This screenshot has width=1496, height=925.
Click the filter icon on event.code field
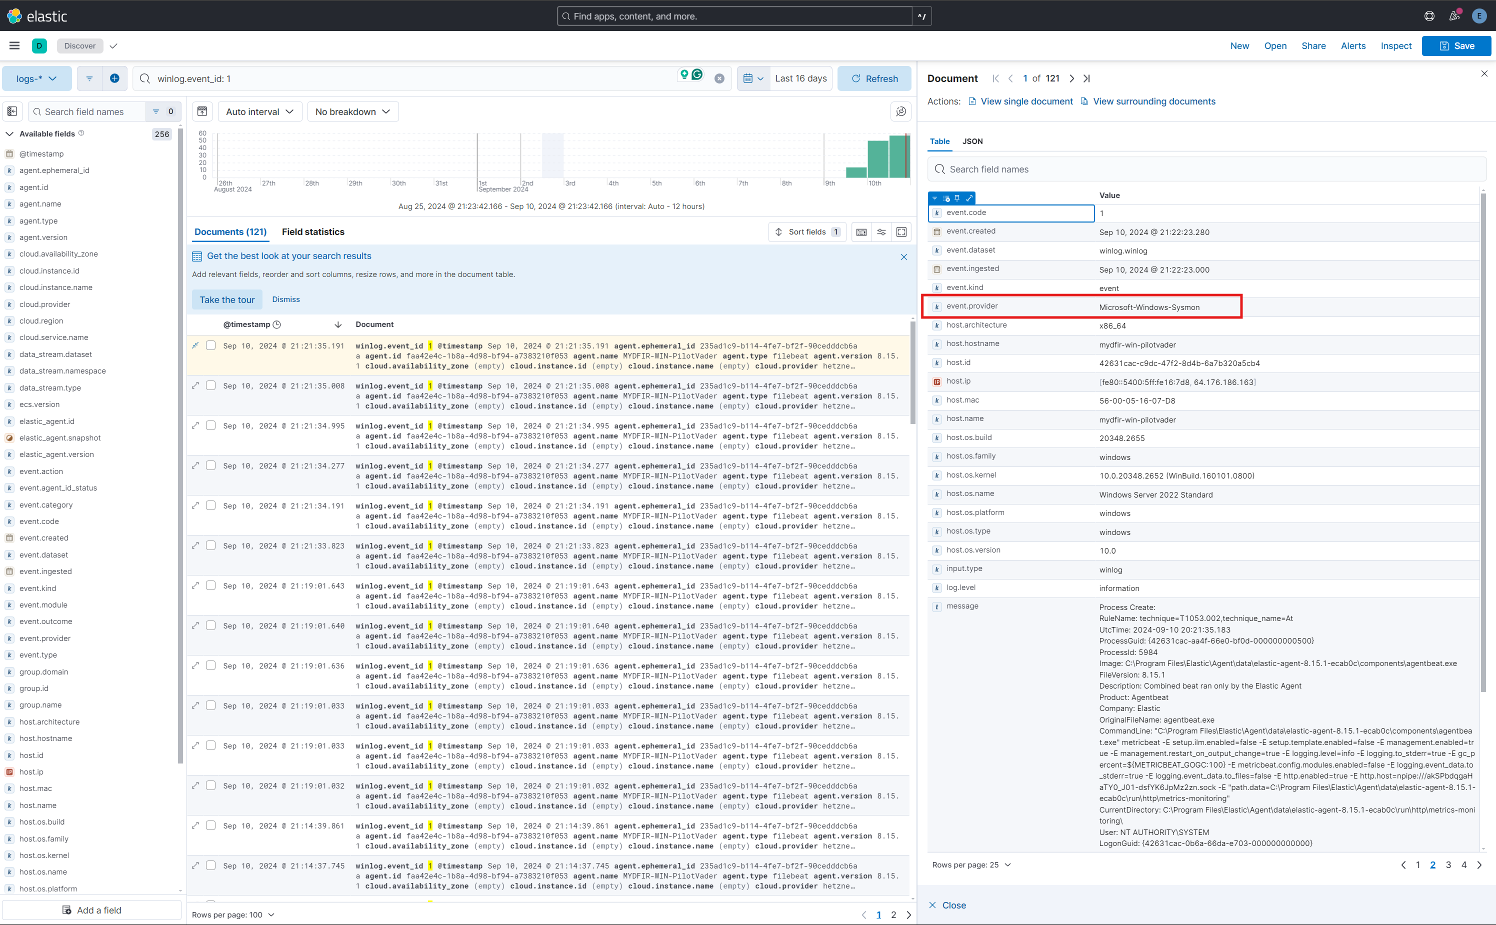[x=935, y=198]
